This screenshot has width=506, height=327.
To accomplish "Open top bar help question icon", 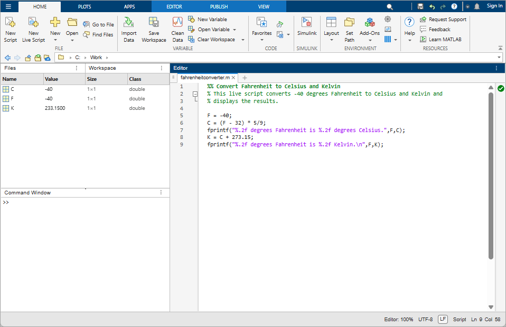I will click(x=454, y=6).
